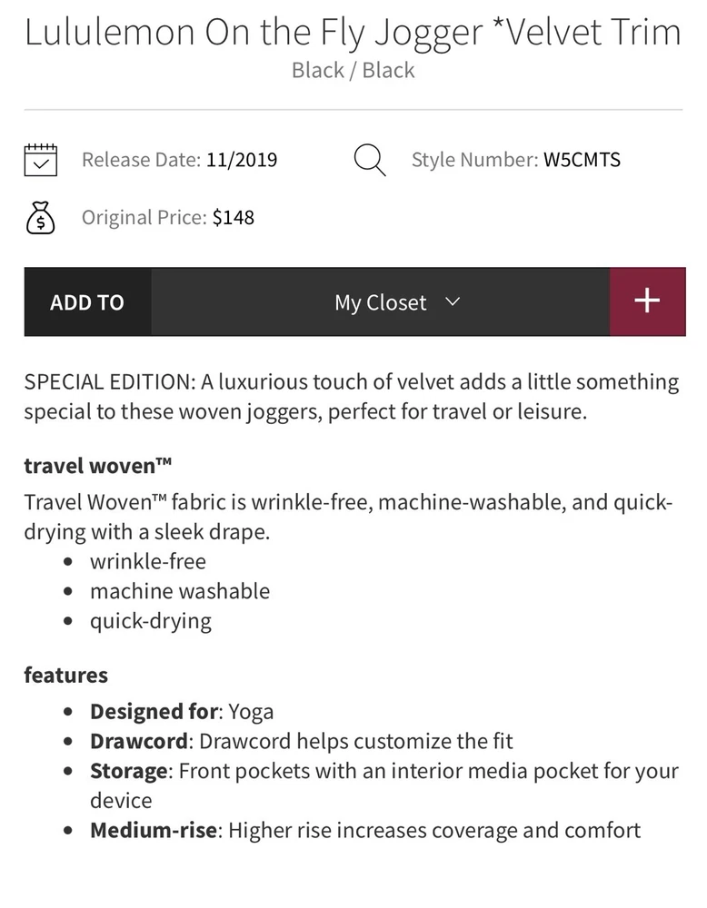707x908 pixels.
Task: Click the features section heading
Action: 65,675
